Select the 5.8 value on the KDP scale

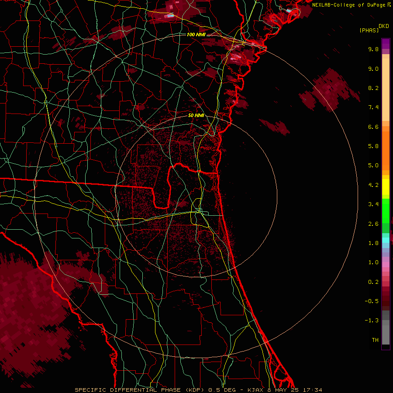tap(373, 146)
